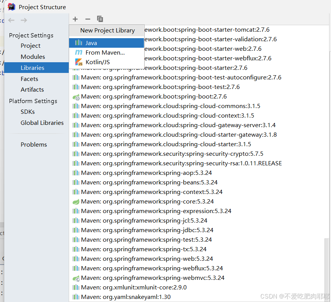
Task: Click the back navigation arrow
Action: pos(11,20)
